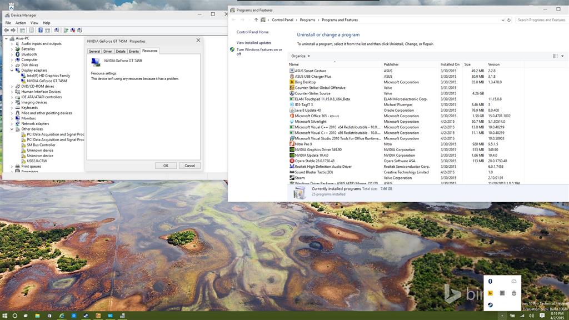Click the Print queues category icon
Screen dimensions: 569x320
click(x=17, y=166)
